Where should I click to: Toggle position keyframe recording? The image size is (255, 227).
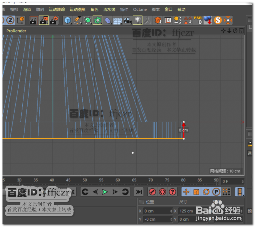(x=186, y=192)
